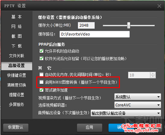Decrease optimization interval with down arrow
Image resolution: width=165 pixels, height=135 pixels.
pyautogui.click(x=153, y=76)
